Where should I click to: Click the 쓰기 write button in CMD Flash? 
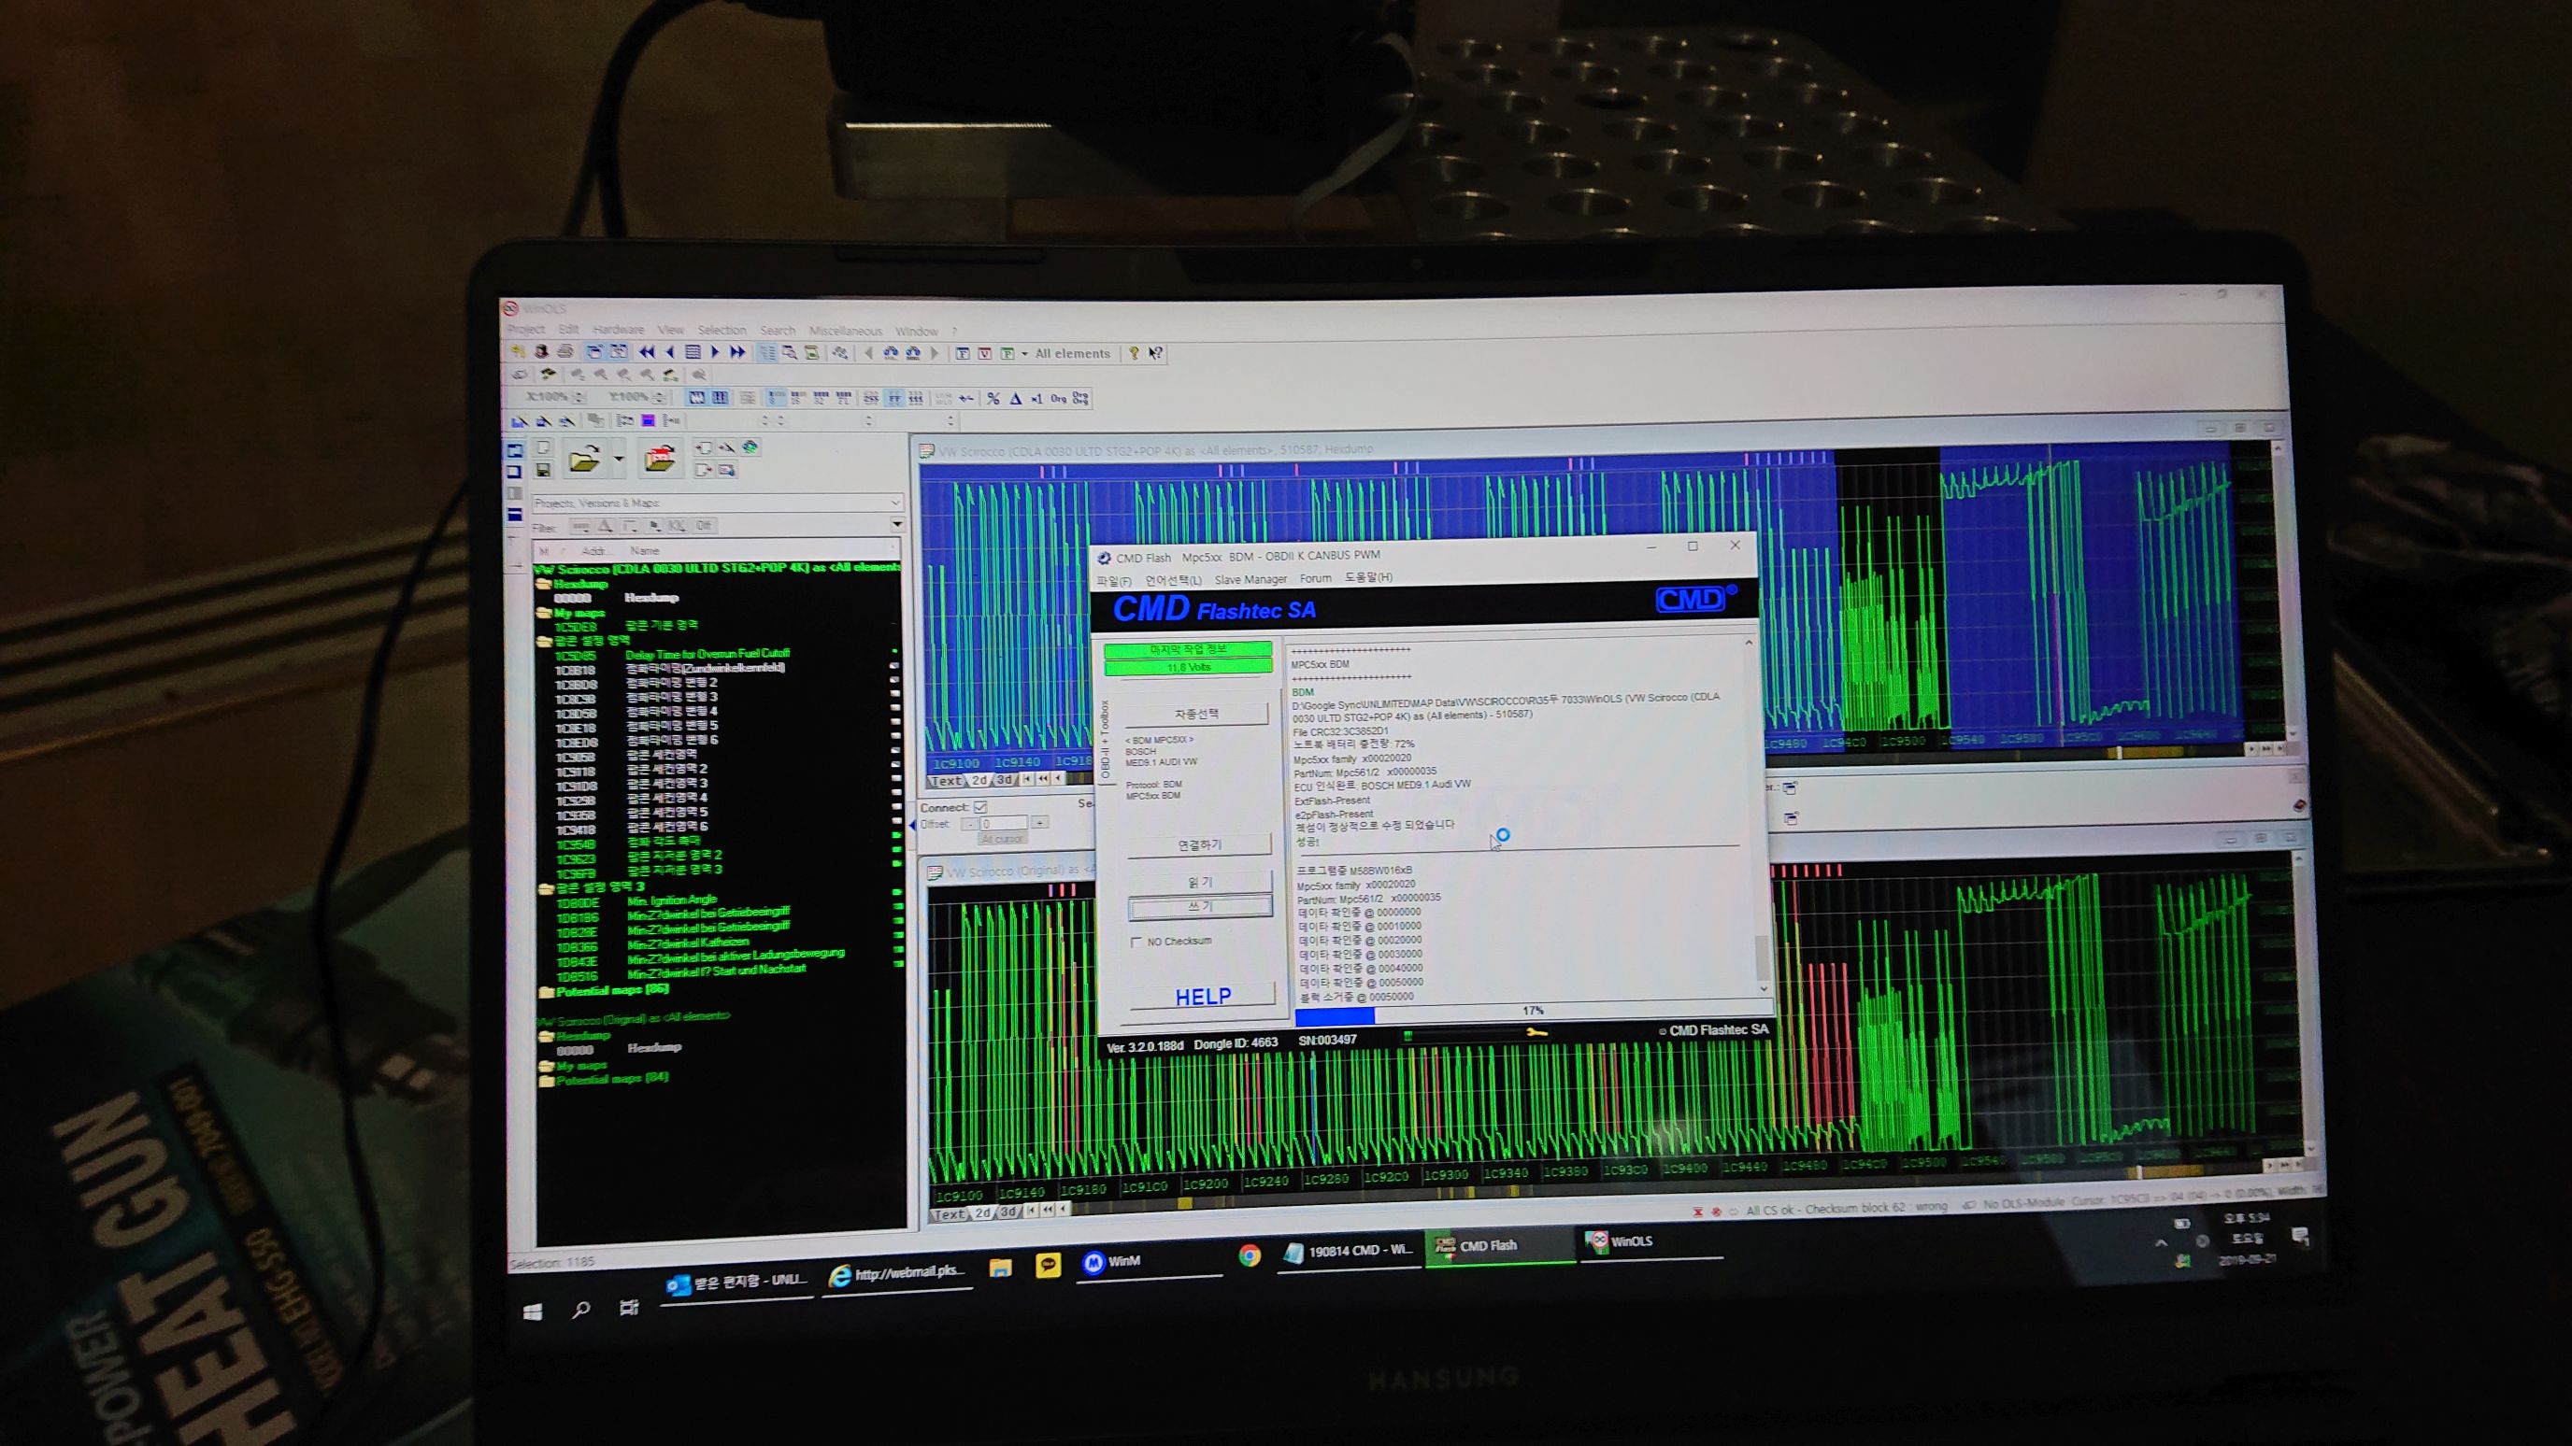[1200, 907]
